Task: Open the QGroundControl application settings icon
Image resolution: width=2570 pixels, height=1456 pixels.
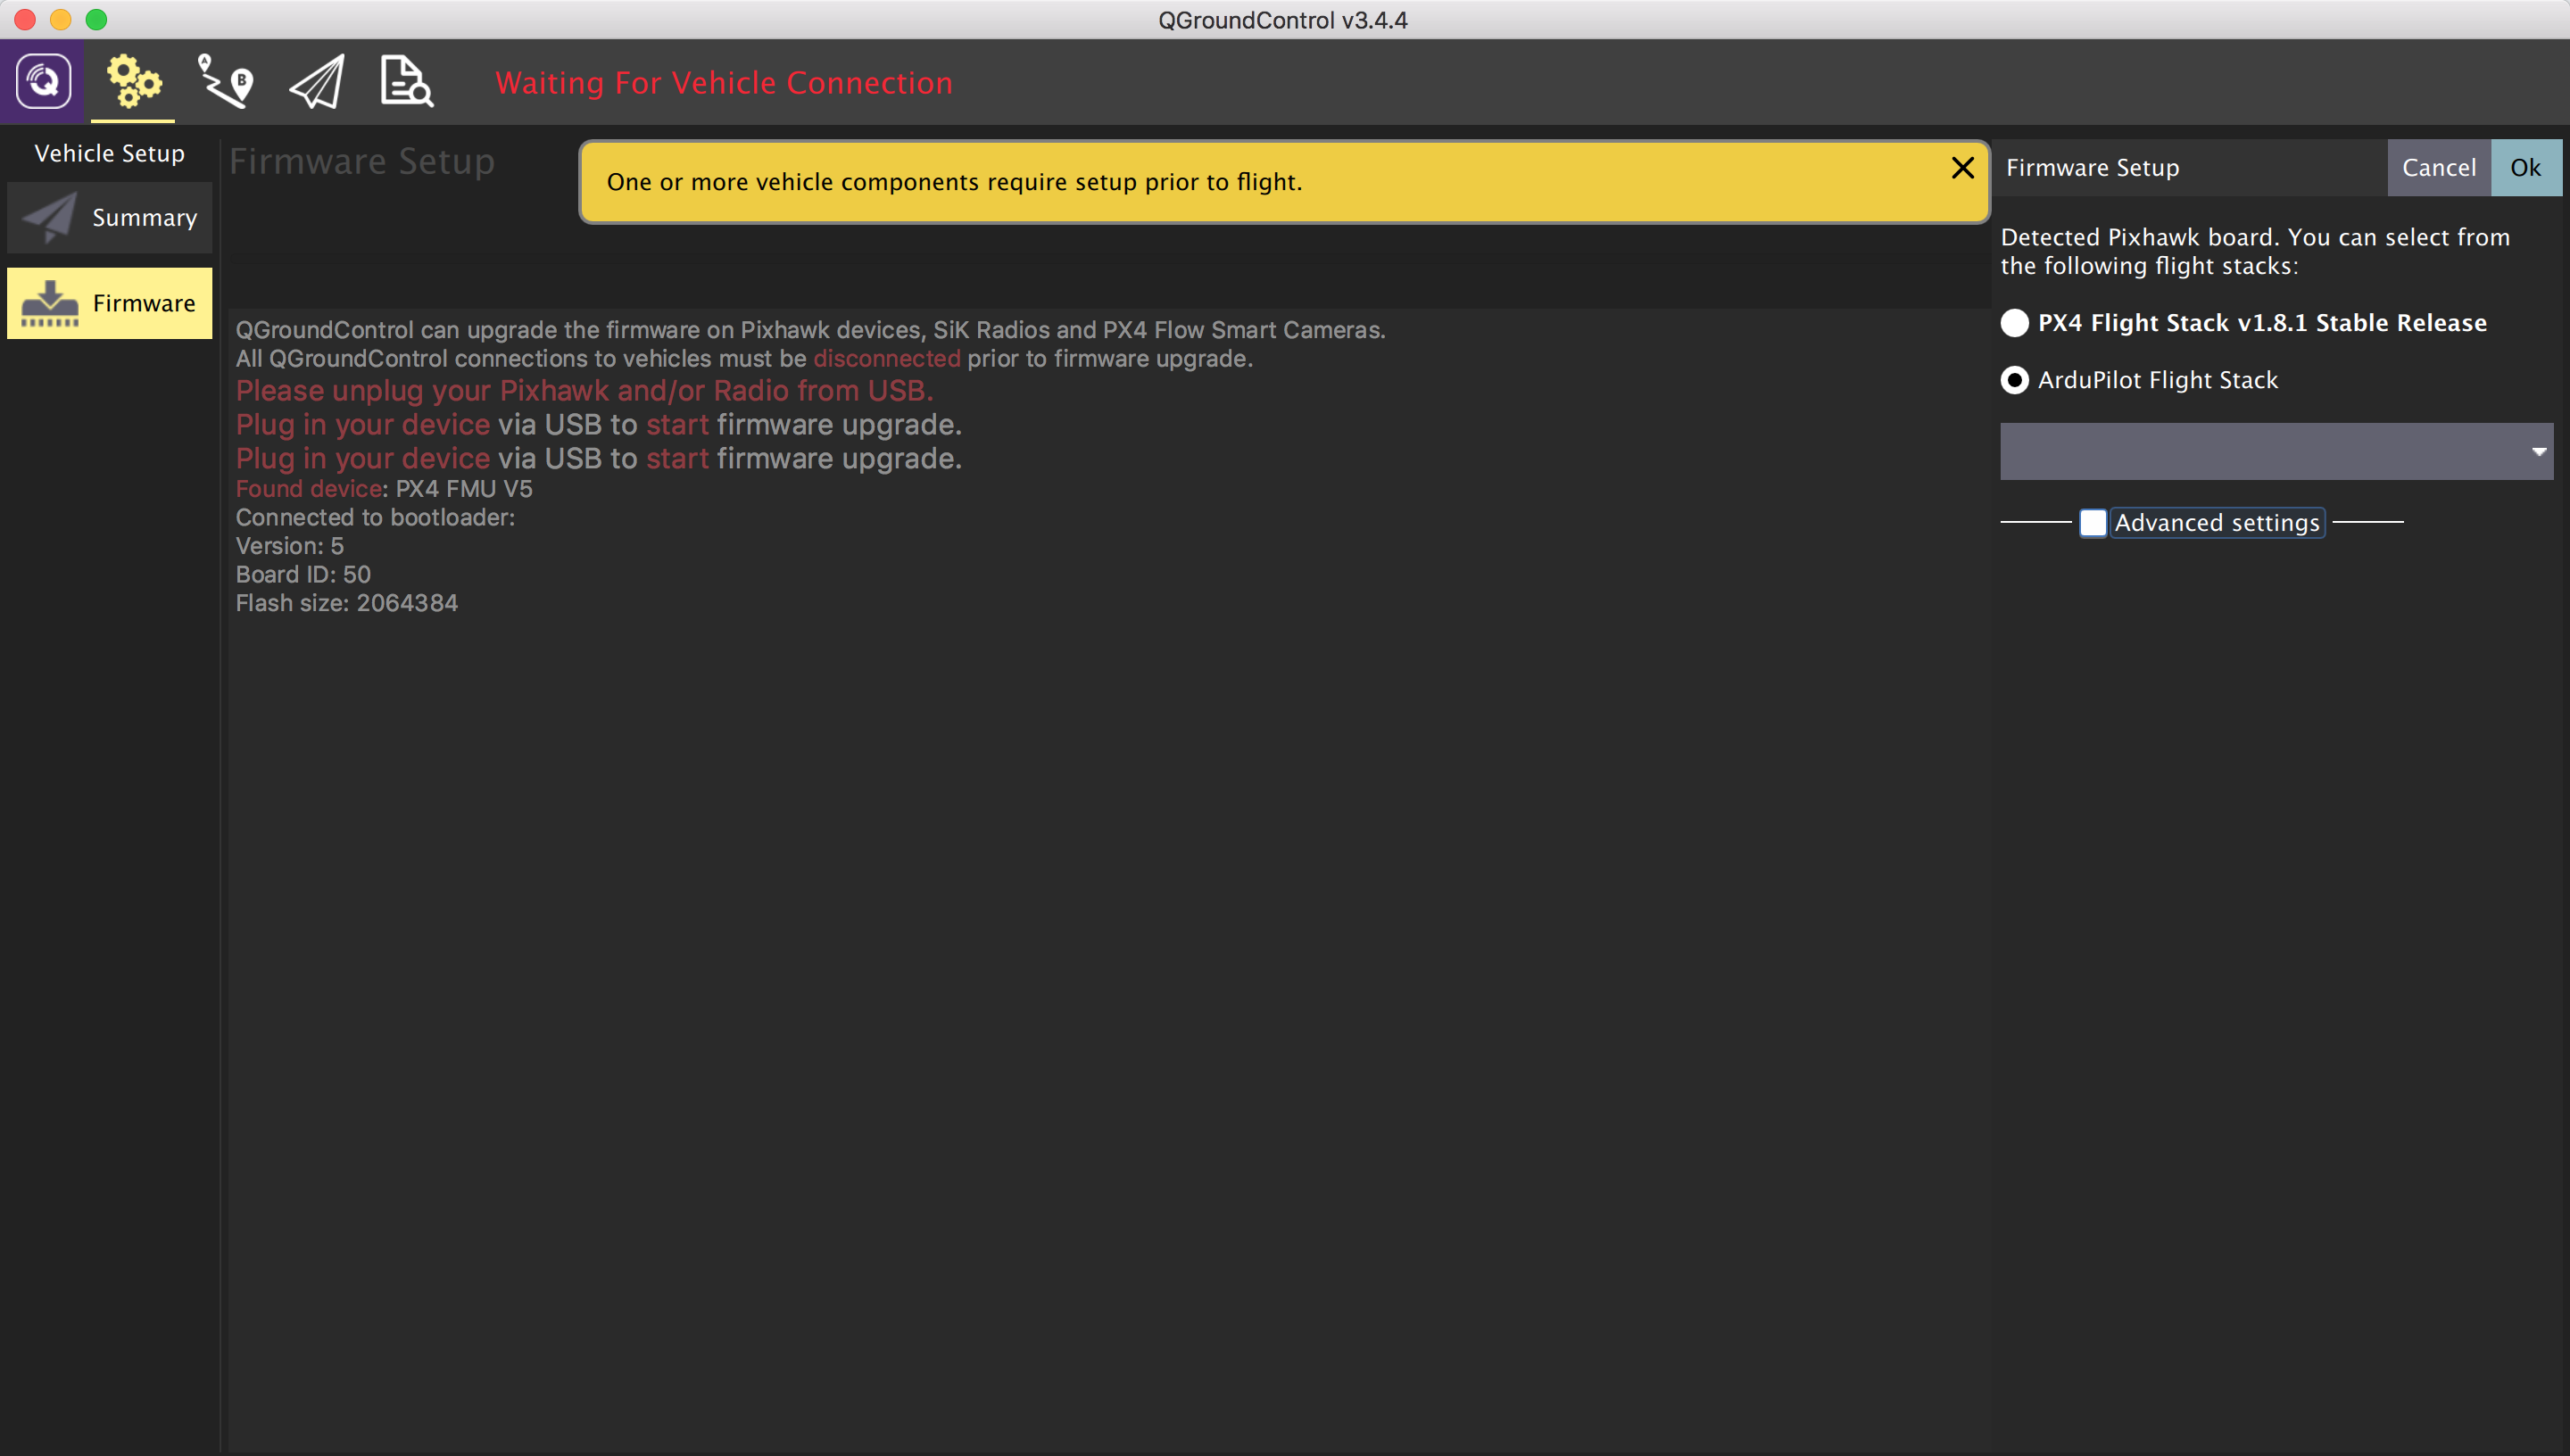Action: point(43,81)
